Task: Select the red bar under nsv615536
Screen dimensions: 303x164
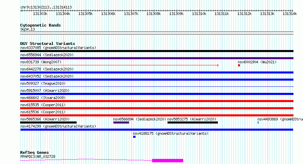Action: [x=157, y=115]
